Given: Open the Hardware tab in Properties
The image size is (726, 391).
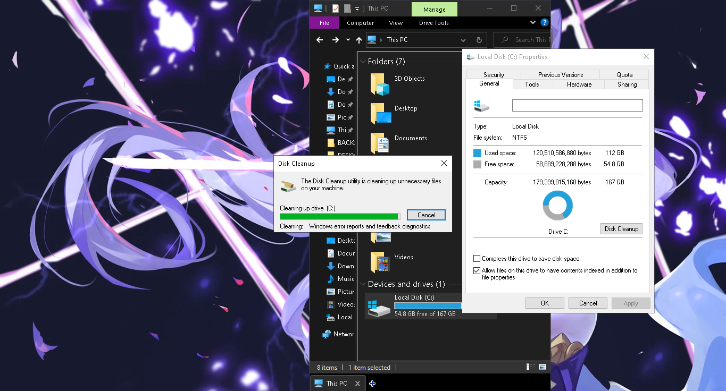Looking at the screenshot, I should click(x=579, y=84).
